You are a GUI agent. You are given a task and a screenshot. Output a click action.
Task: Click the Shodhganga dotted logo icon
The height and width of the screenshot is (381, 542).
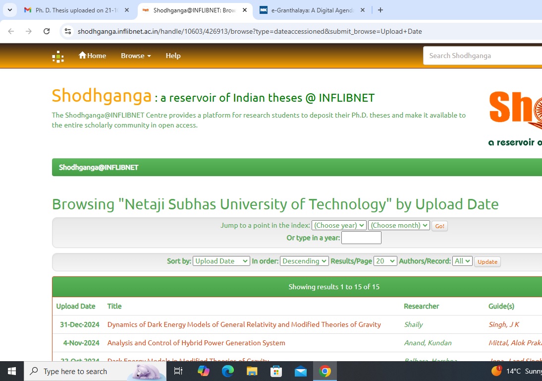pos(58,57)
